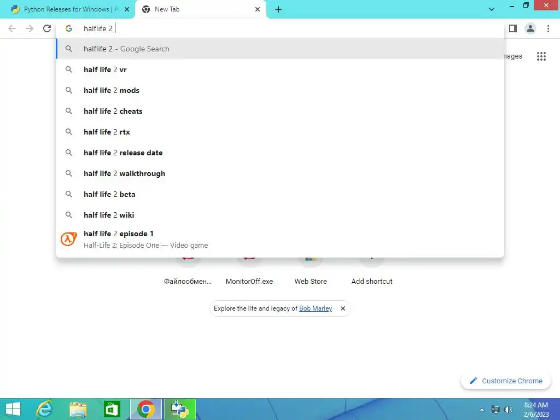Click the network tray icon
This screenshot has height=420, width=560.
[x=495, y=410]
